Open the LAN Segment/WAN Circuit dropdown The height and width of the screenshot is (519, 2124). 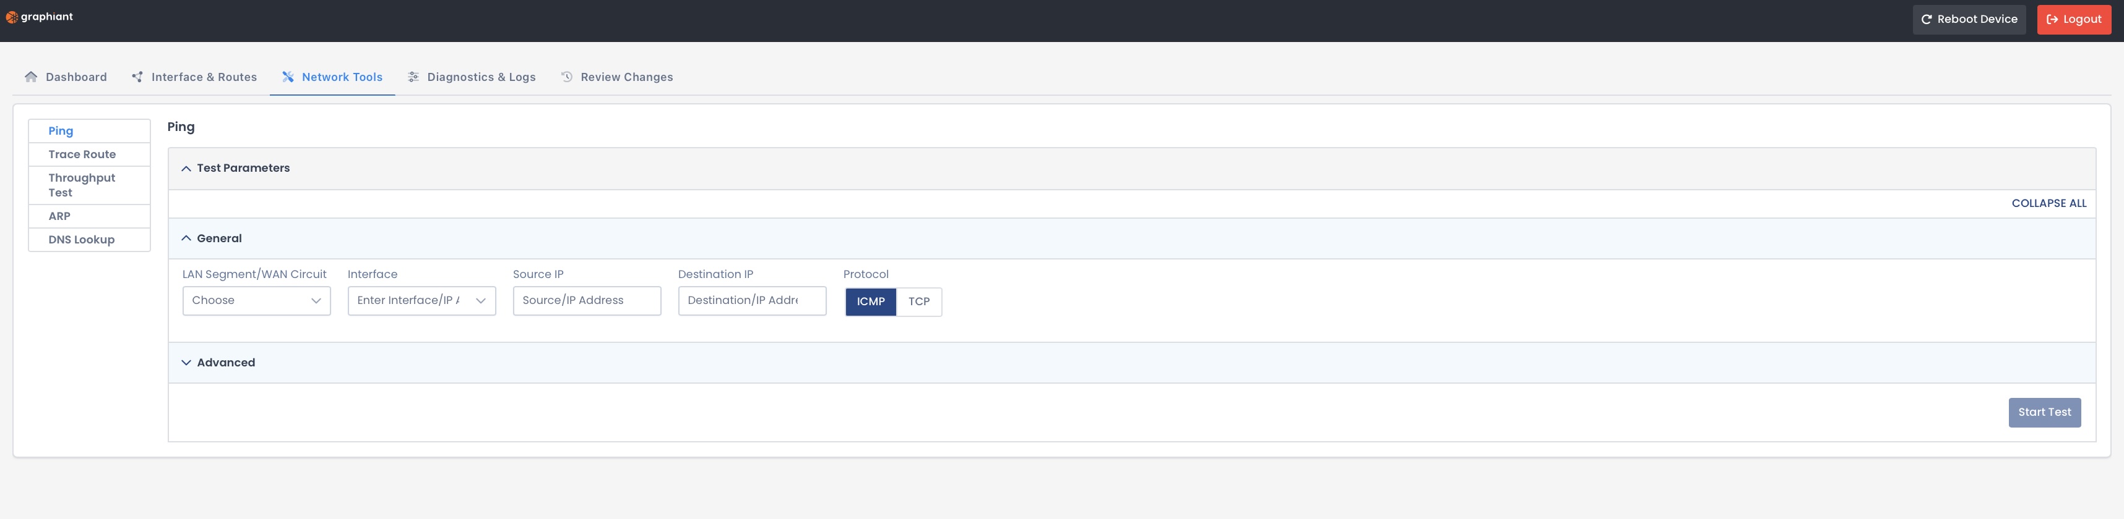pos(256,301)
